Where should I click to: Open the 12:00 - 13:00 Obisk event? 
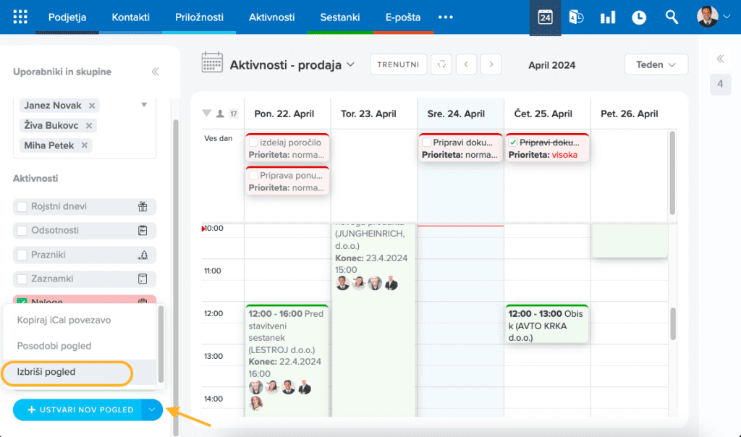[x=547, y=325]
